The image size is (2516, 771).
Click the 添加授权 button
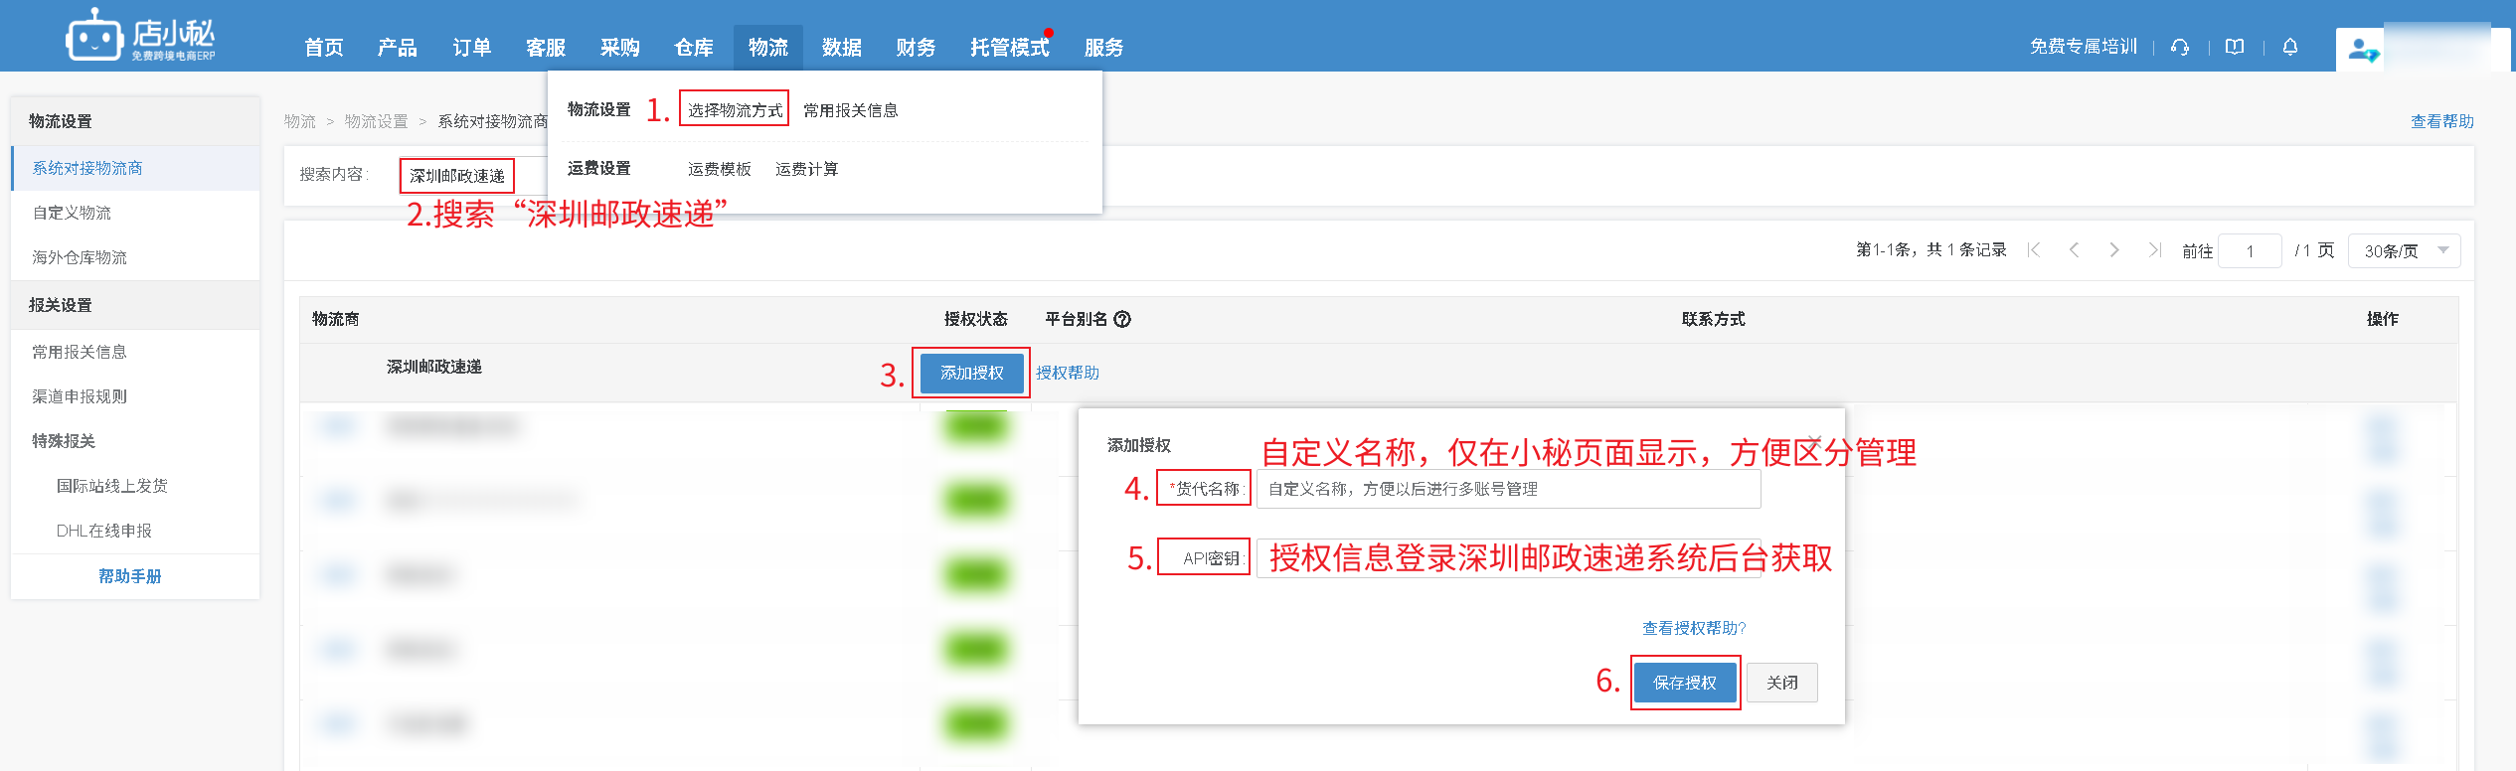click(971, 373)
